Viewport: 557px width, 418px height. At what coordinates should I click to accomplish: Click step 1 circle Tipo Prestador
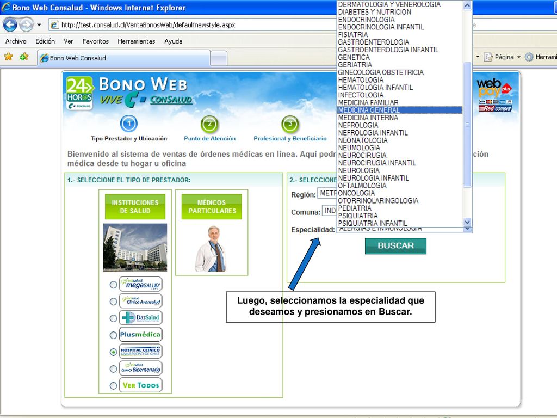(128, 124)
